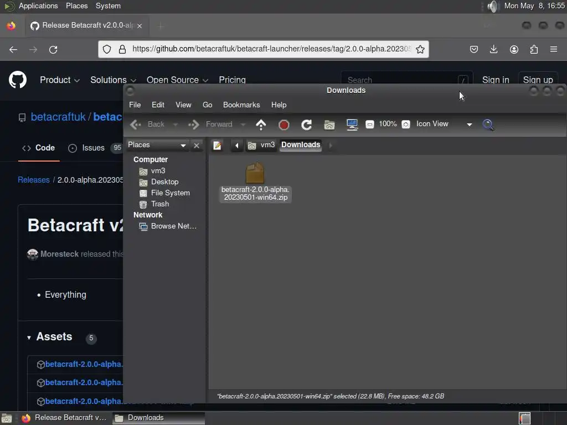Screen dimensions: 567x425
Task: Click the path bar left scroll arrow
Action: coord(237,146)
